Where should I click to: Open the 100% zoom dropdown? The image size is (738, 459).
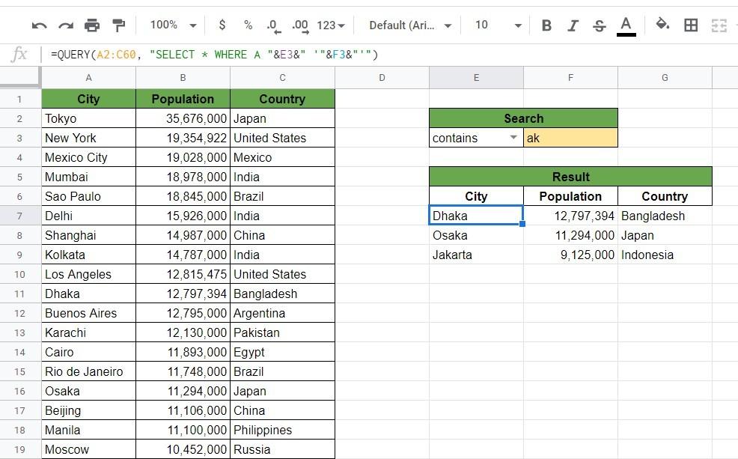[173, 25]
